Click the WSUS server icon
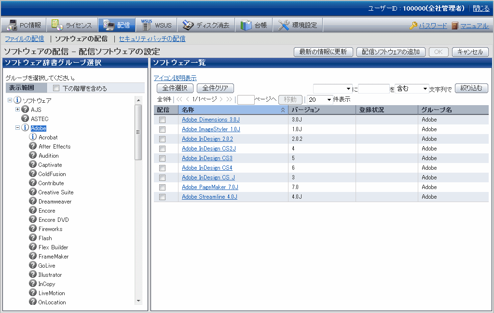 146,25
